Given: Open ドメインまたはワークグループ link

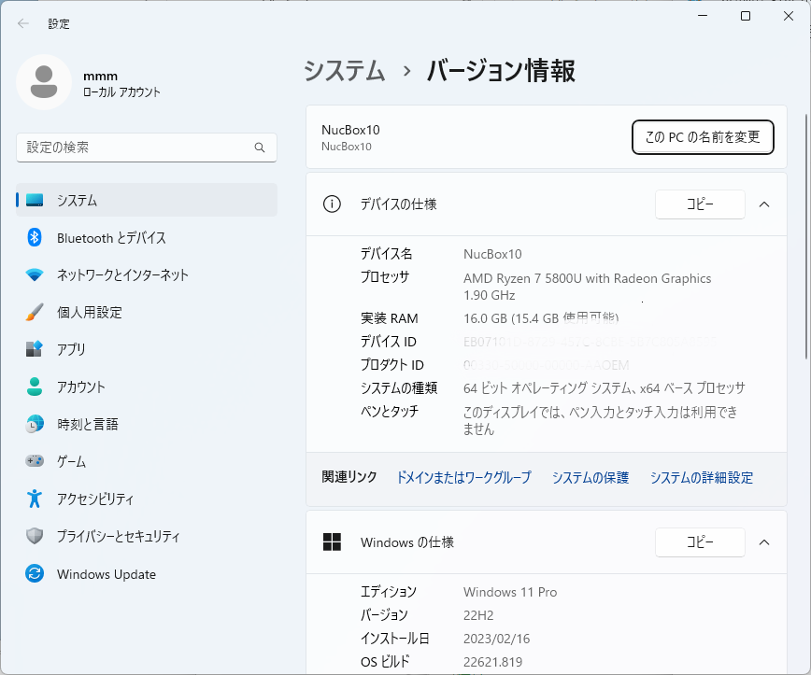Looking at the screenshot, I should coord(464,477).
